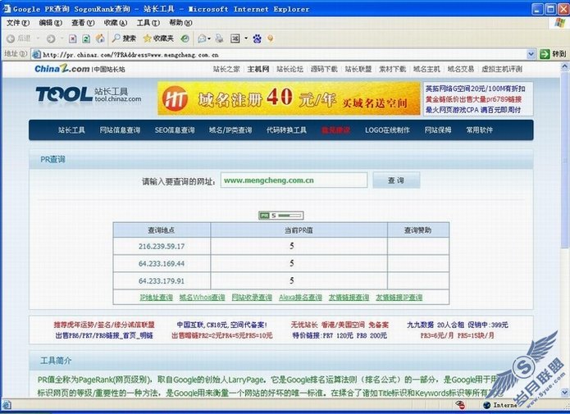Screen dimensions: 570x414
Task: Click the IE icon in the title bar
Action: pyautogui.click(x=7, y=9)
